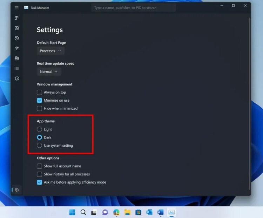Viewport: 263px width, 218px height.
Task: Launch Microsoft Edge from the taskbar
Action: click(x=116, y=212)
